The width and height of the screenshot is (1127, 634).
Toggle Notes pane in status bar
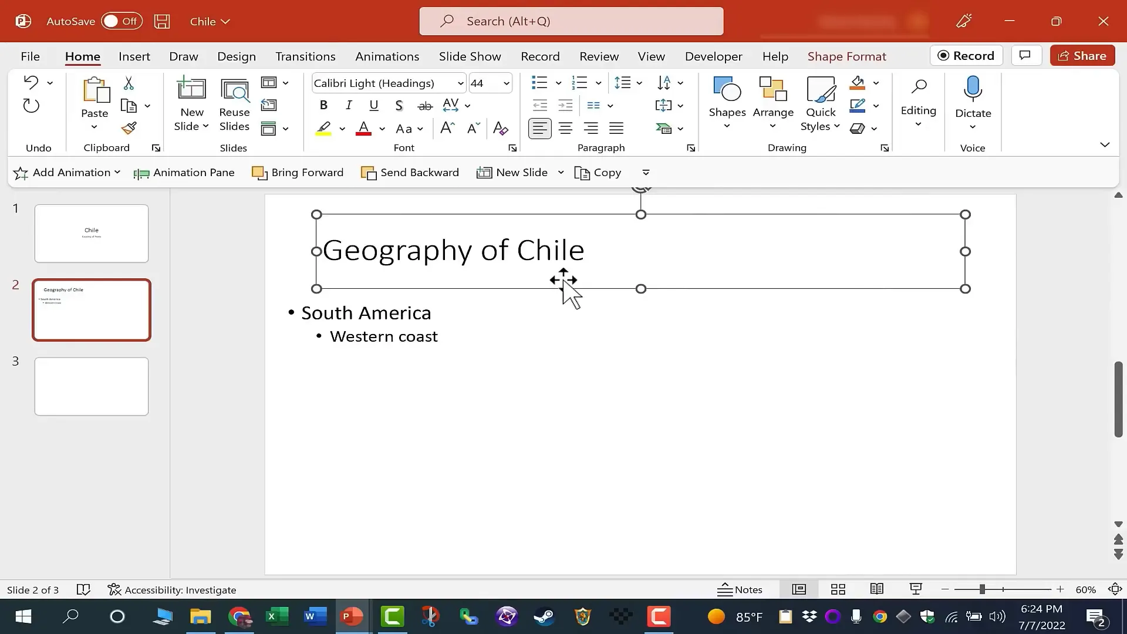(x=740, y=589)
